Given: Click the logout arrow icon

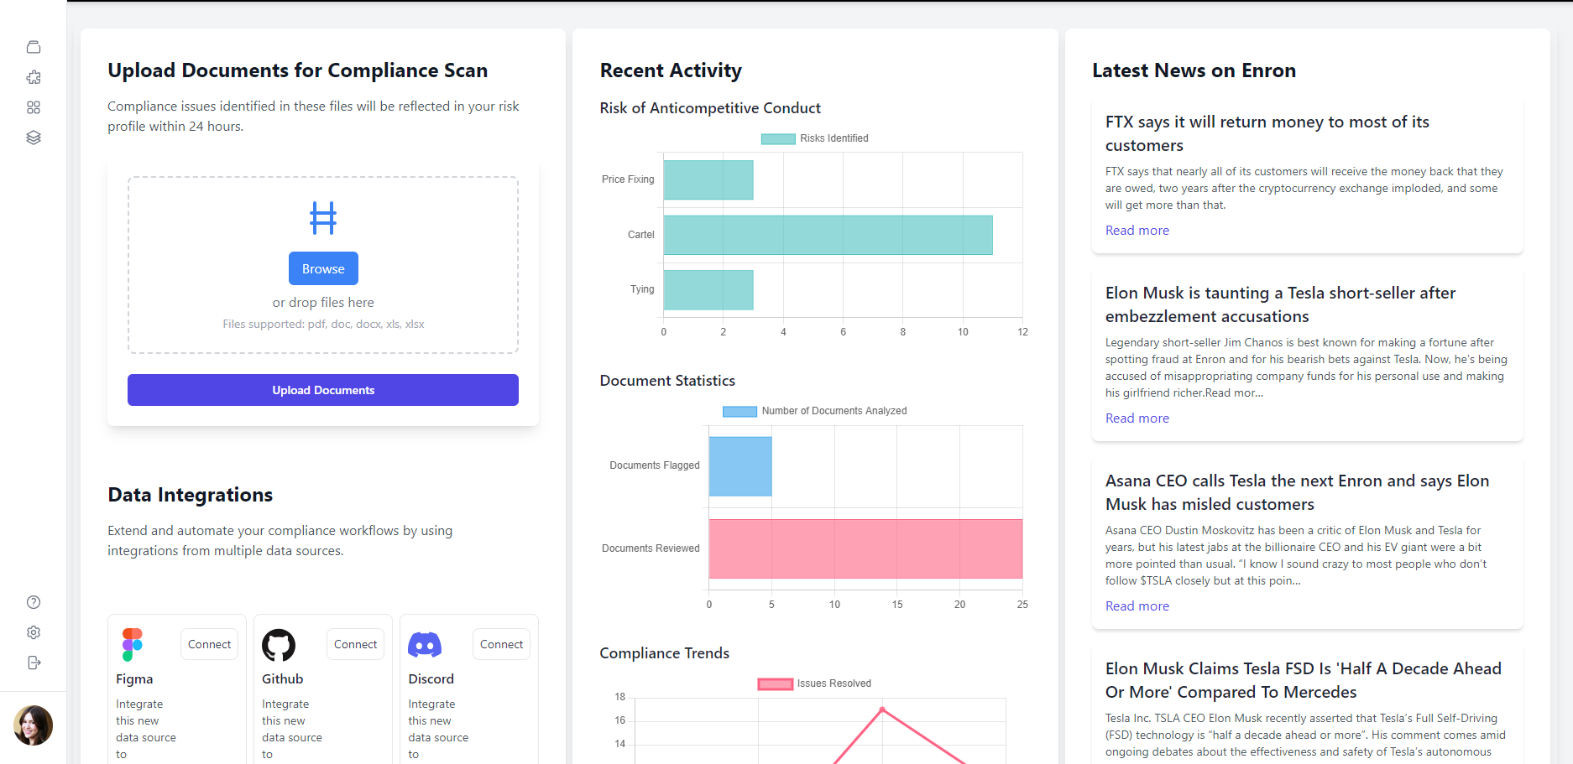Looking at the screenshot, I should 34,663.
